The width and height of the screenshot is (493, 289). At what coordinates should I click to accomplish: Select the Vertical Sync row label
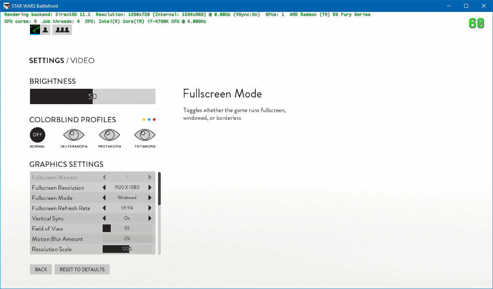tap(48, 218)
